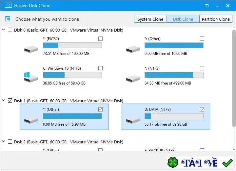
Task: Click the vertical scrollbar thumb
Action: [234, 78]
